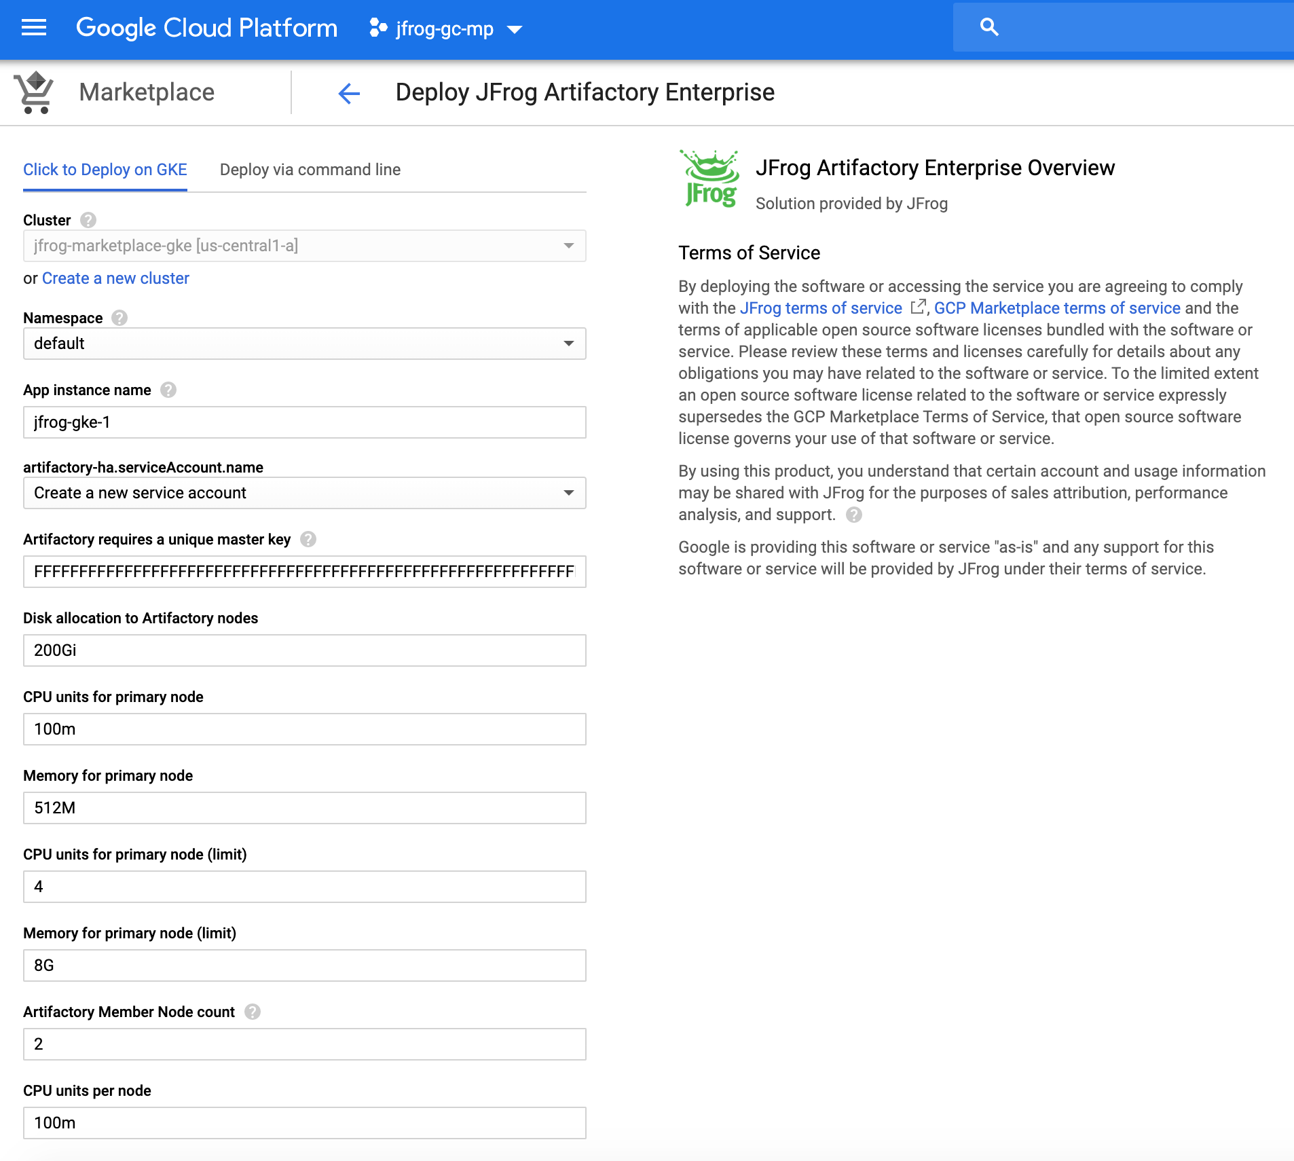The width and height of the screenshot is (1294, 1161).
Task: Open JFrog terms of service link
Action: click(x=821, y=308)
